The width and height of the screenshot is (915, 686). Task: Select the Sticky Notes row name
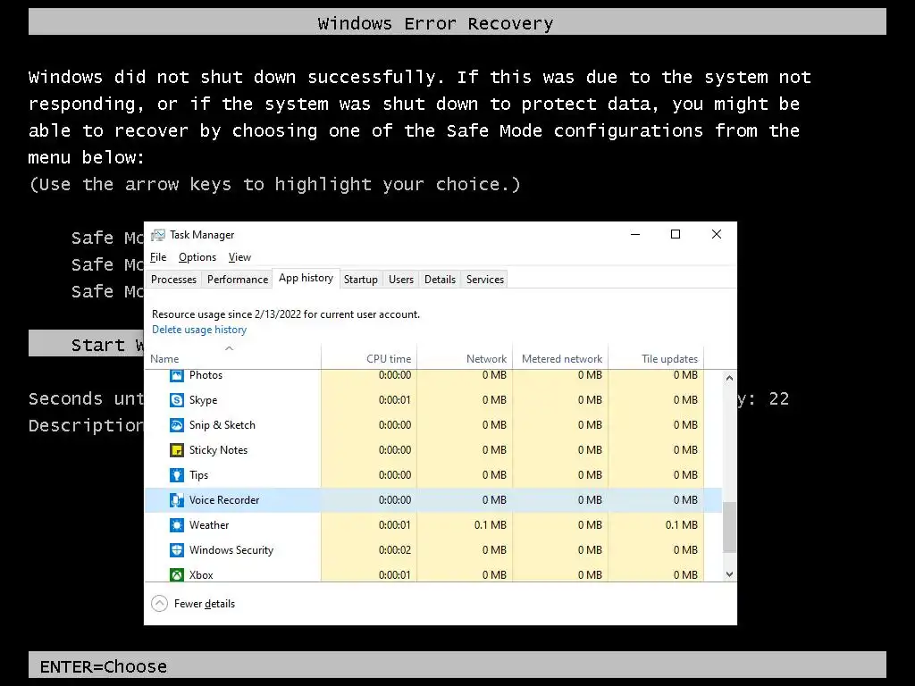click(218, 450)
